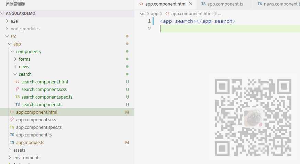
Task: Switch to app.component.html editor tab
Action: 166,4
